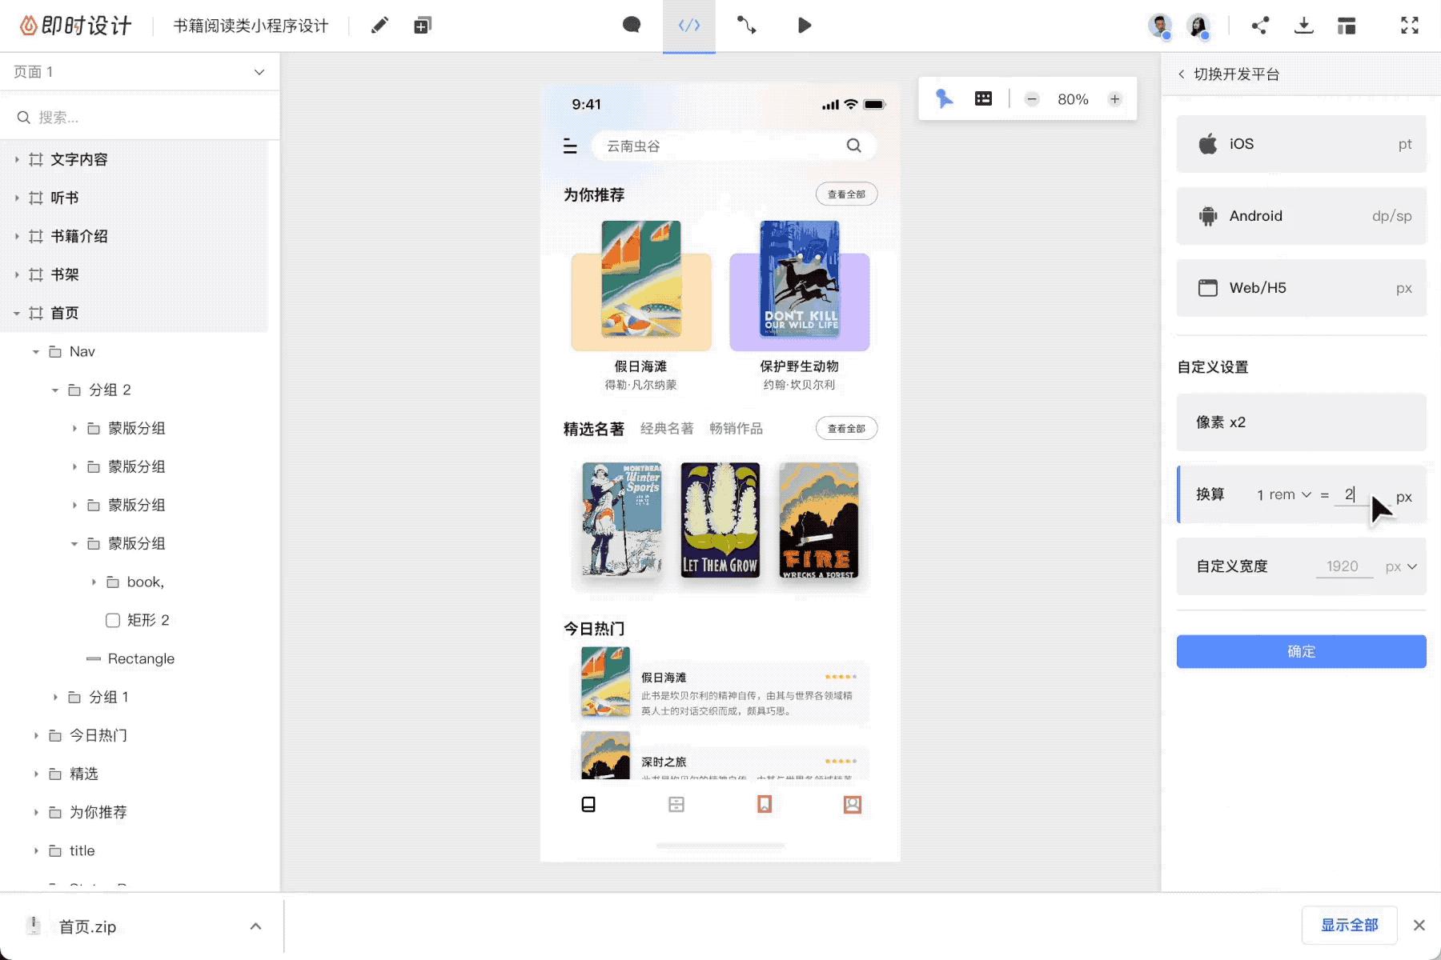Enter fullscreen with the expand icon
Viewport: 1441px width, 960px height.
pos(1410,26)
